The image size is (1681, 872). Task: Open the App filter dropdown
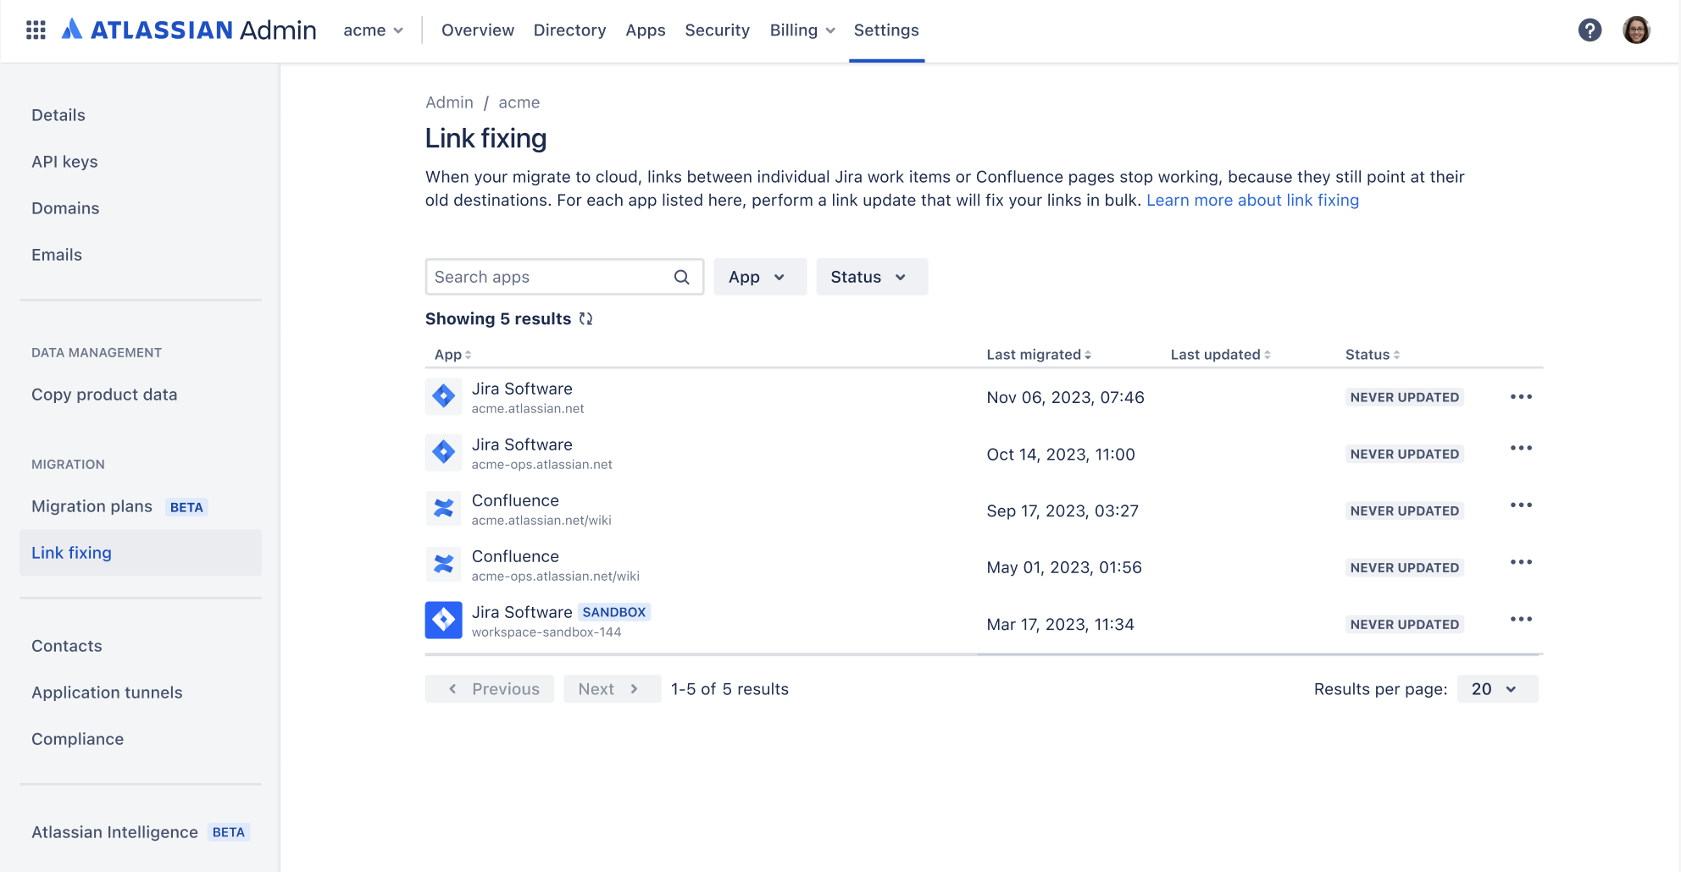[x=760, y=277]
